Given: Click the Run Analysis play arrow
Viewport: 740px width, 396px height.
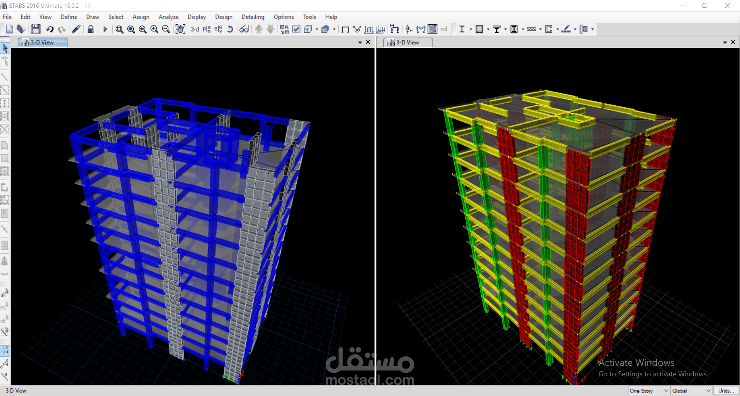Looking at the screenshot, I should pos(105,29).
